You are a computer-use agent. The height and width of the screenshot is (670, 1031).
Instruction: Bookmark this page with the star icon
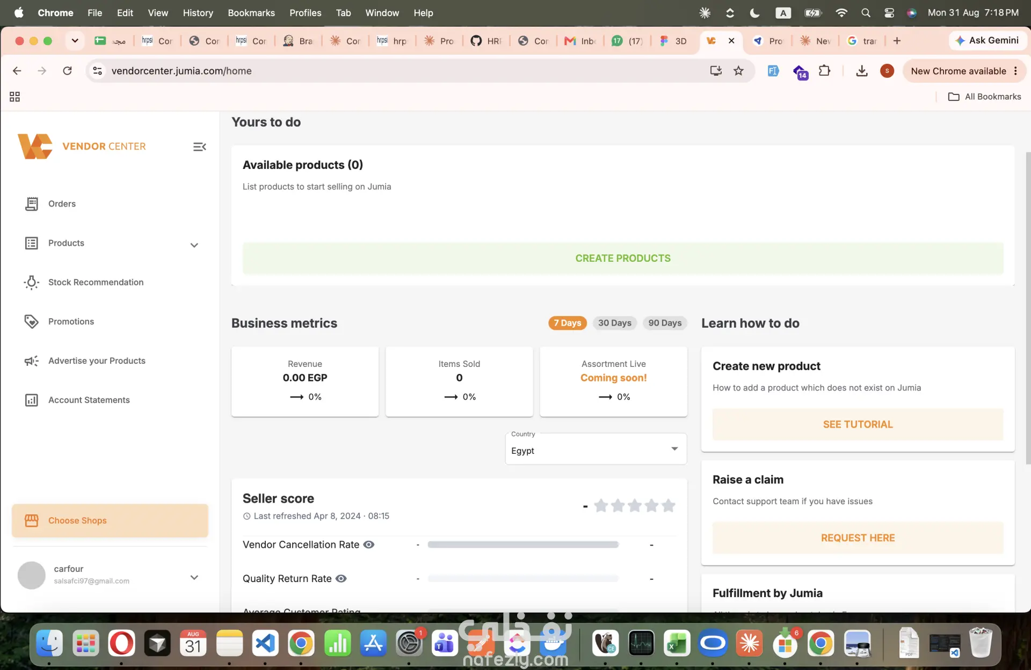click(x=738, y=71)
